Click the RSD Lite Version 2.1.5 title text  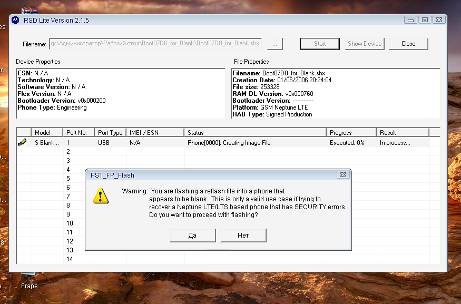(56, 21)
